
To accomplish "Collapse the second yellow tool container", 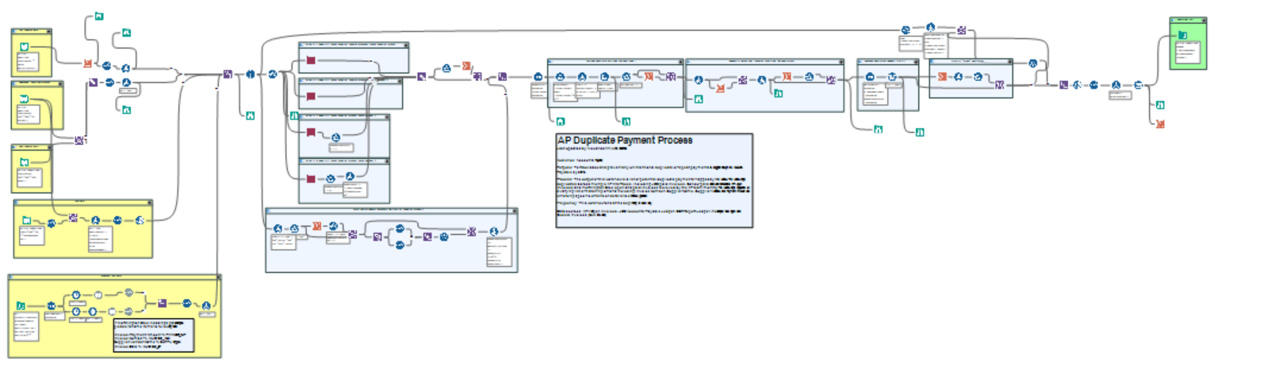I will tap(60, 83).
